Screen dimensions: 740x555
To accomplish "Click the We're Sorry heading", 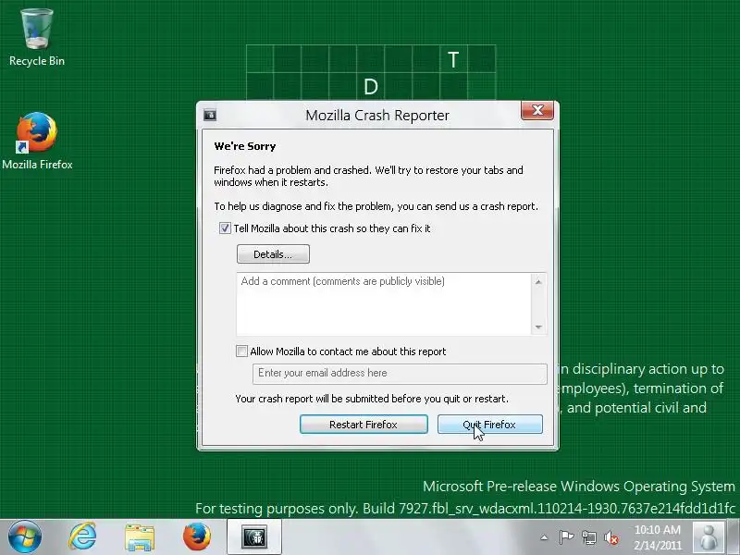I will [245, 146].
